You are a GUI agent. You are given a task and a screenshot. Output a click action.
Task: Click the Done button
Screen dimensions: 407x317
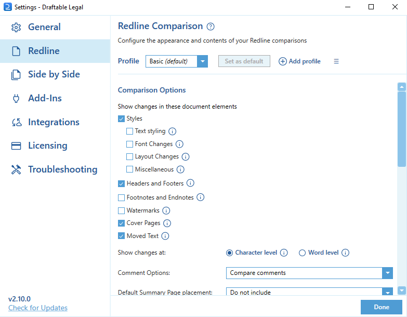click(x=382, y=307)
